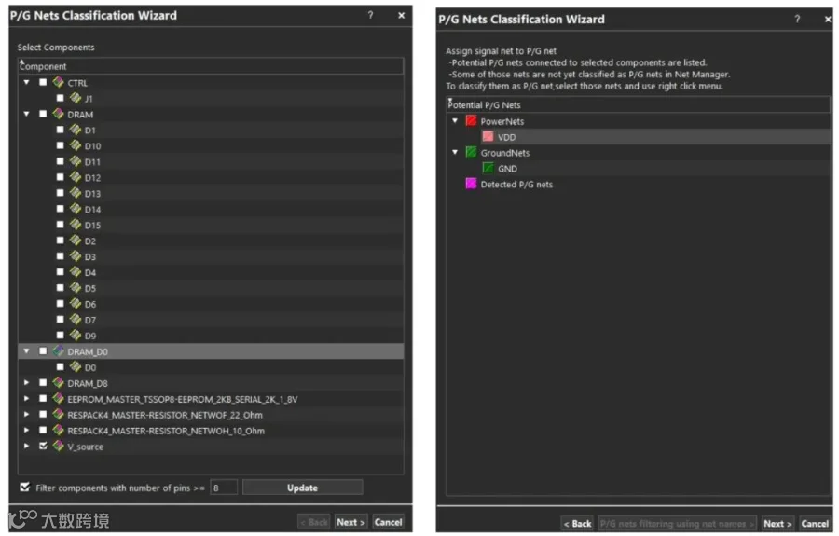Image resolution: width=839 pixels, height=536 pixels.
Task: Click Next in Select Components wizard
Action: coord(351,522)
